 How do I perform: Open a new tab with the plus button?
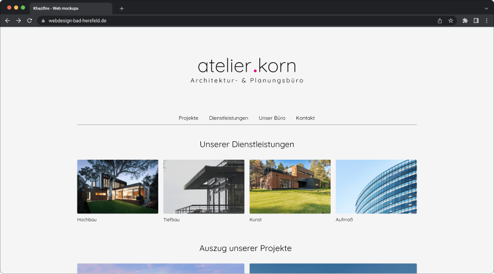pos(122,8)
